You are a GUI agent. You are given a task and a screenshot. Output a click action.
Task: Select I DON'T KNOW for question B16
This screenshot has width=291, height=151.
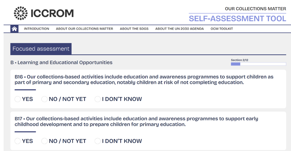(x=97, y=99)
